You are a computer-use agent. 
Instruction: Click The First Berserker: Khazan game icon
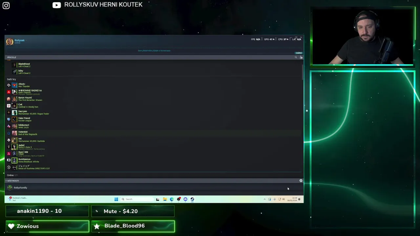(9, 99)
